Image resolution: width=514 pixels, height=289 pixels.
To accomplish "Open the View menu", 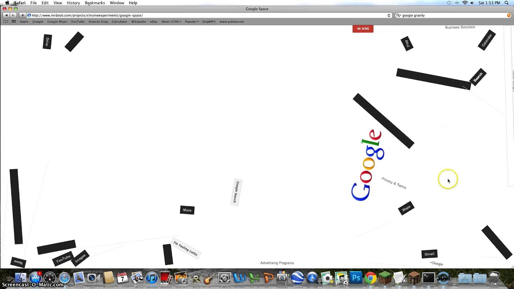I will pos(58,3).
